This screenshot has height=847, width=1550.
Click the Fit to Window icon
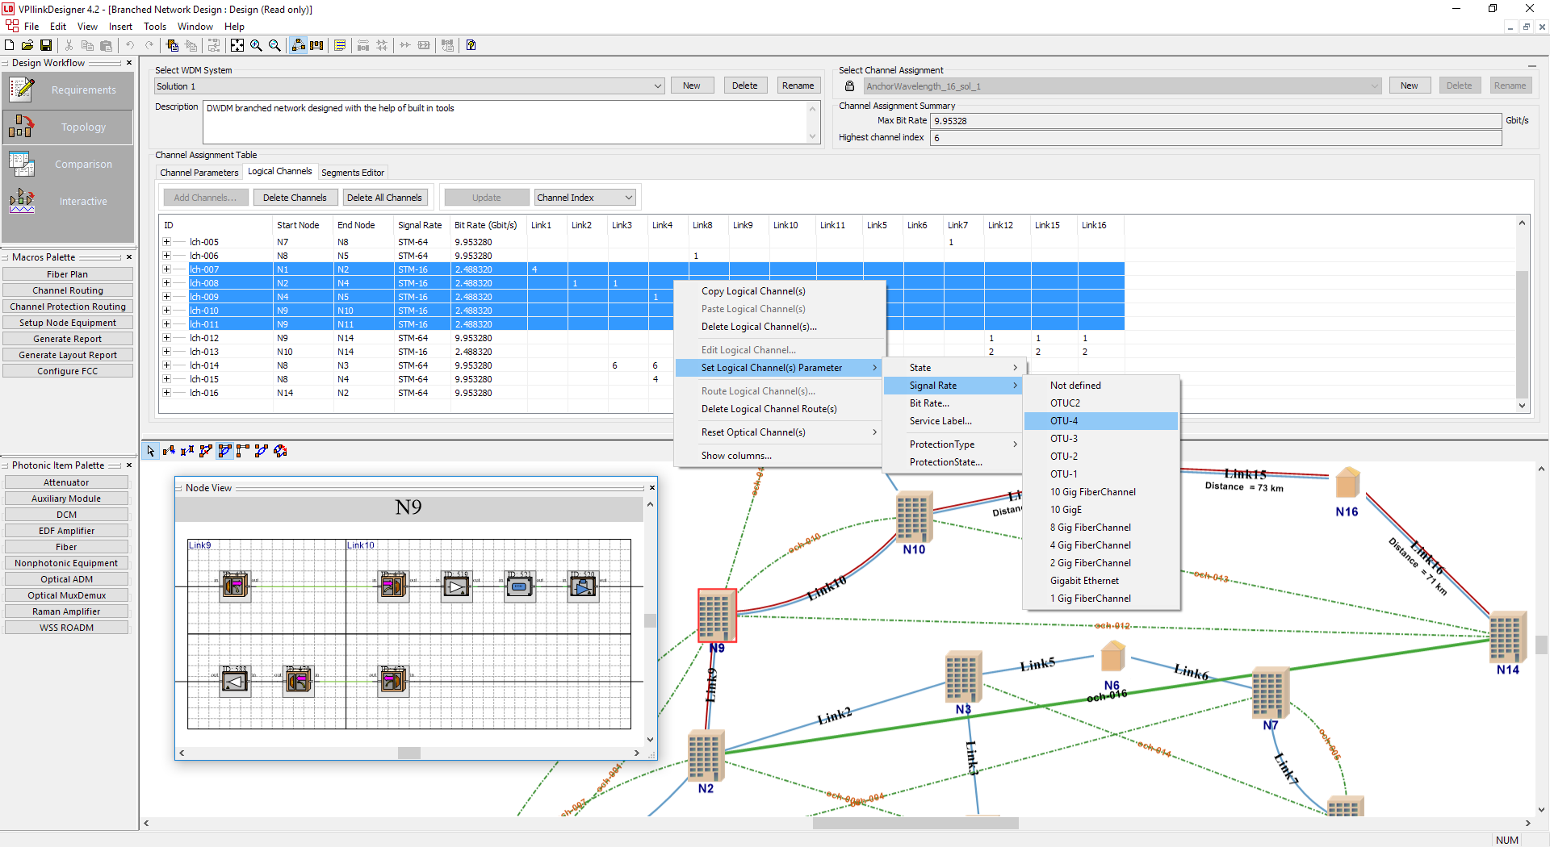[237, 45]
